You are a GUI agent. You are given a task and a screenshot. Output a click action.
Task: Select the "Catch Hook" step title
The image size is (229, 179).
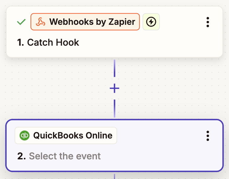coord(53,43)
